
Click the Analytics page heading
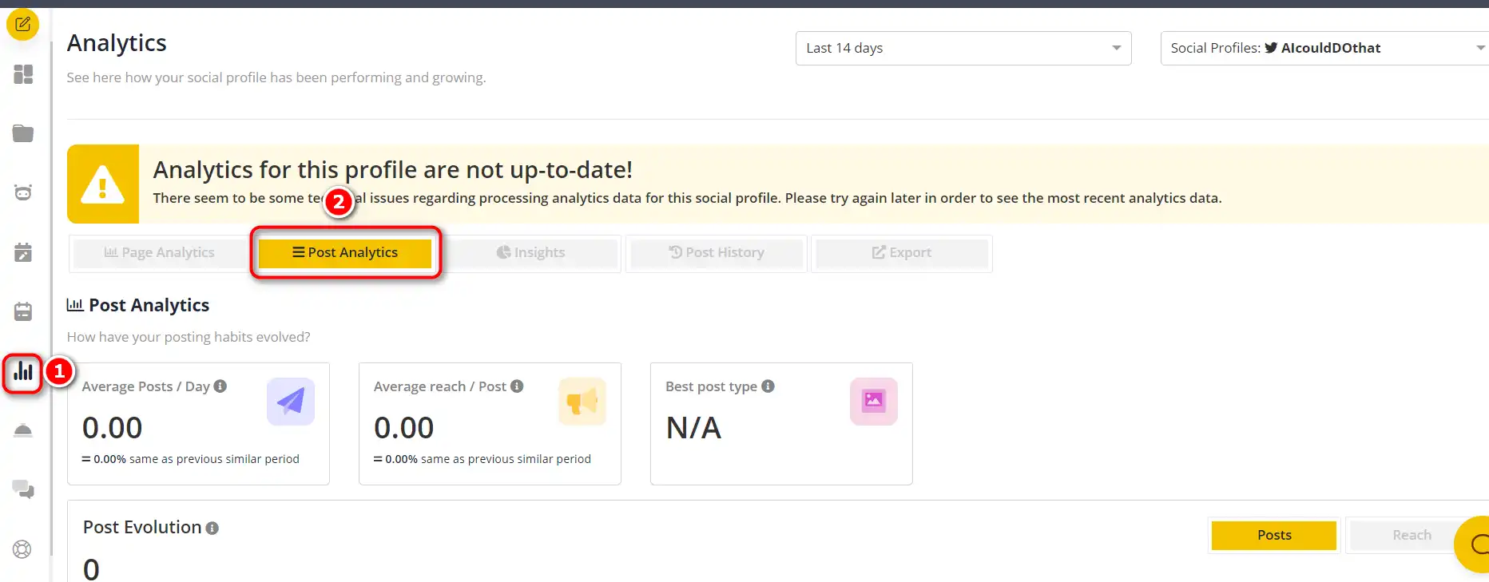[117, 43]
